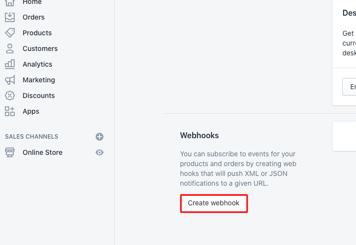Viewport: 356px width, 245px height.
Task: Click the Create webhook button
Action: 214,203
